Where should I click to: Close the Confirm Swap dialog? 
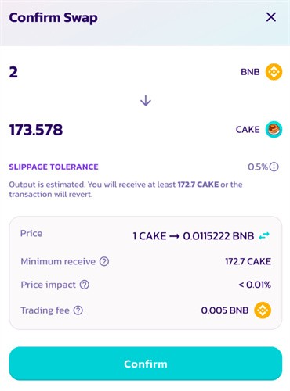271,17
